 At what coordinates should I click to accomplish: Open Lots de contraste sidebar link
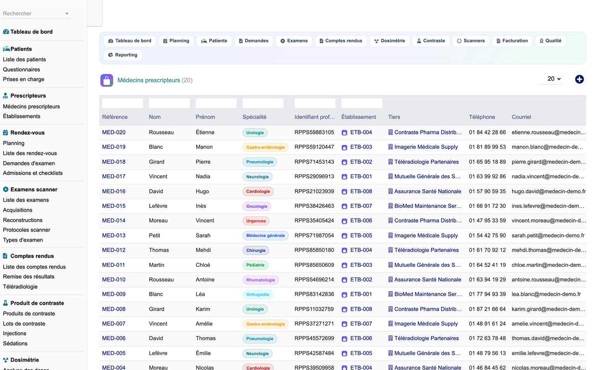click(x=24, y=324)
